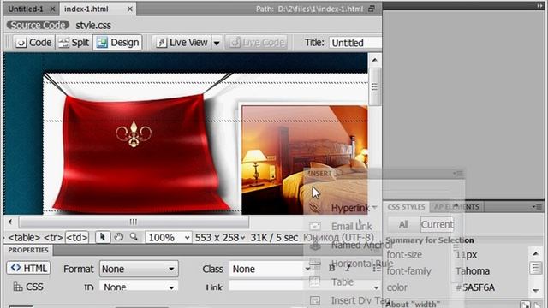
Task: Click the hotel bedroom photo in design view
Action: pyautogui.click(x=305, y=160)
